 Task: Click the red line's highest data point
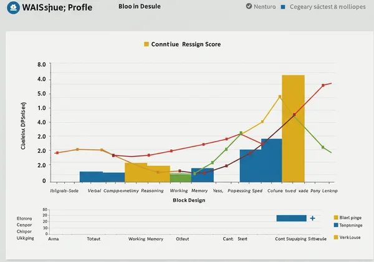pos(323,85)
